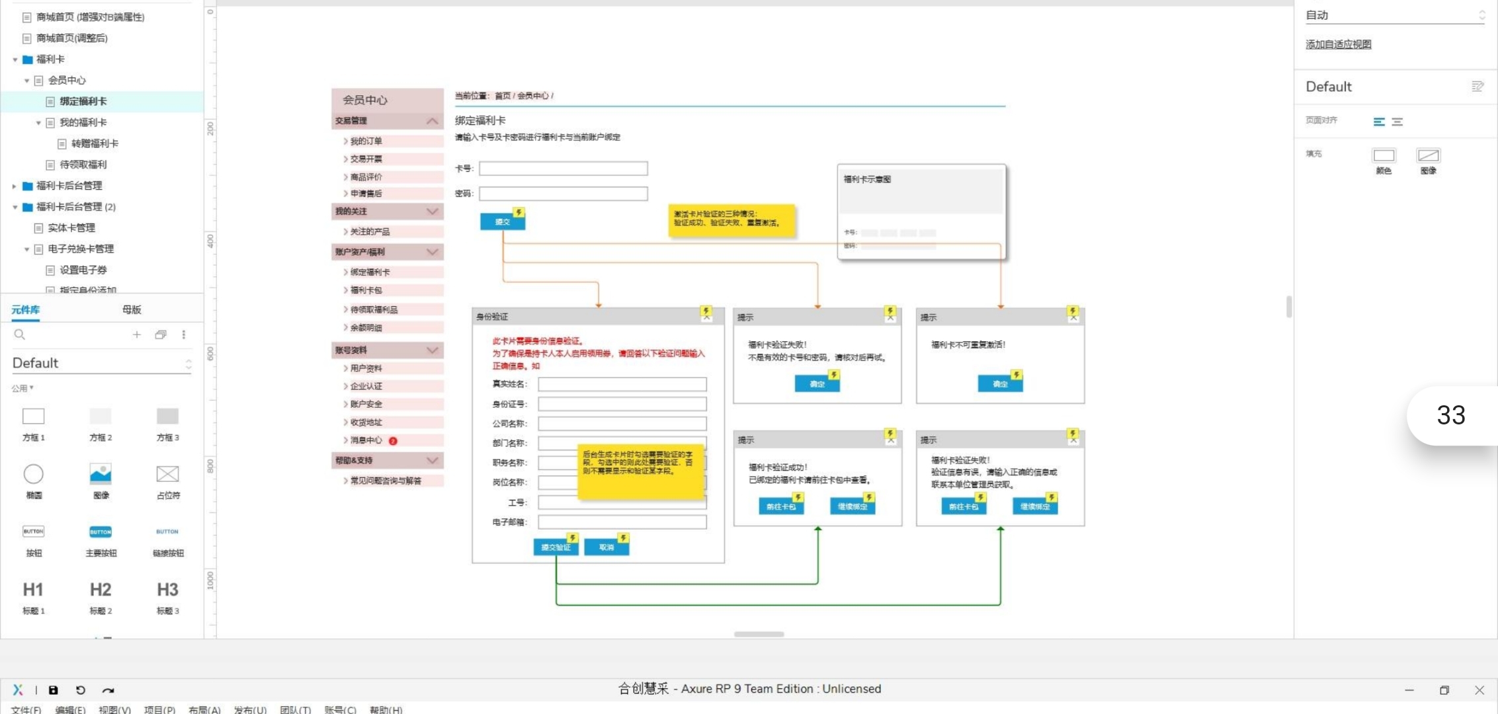Click the 添加自适应视图 link
Viewport: 1498px width, 714px height.
tap(1338, 44)
